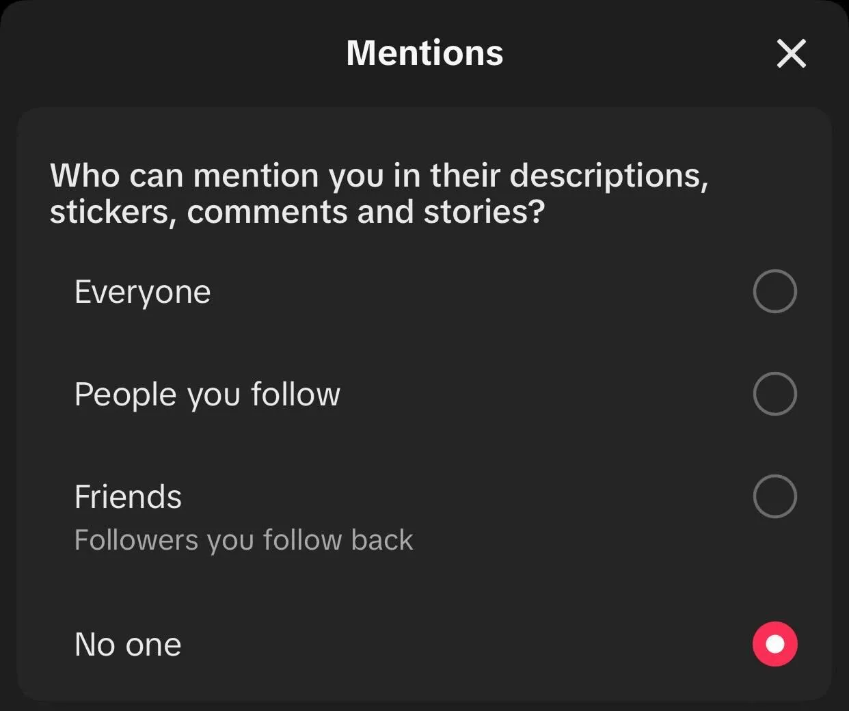This screenshot has width=849, height=711.
Task: Click the Followers you follow back subtitle
Action: click(x=243, y=540)
